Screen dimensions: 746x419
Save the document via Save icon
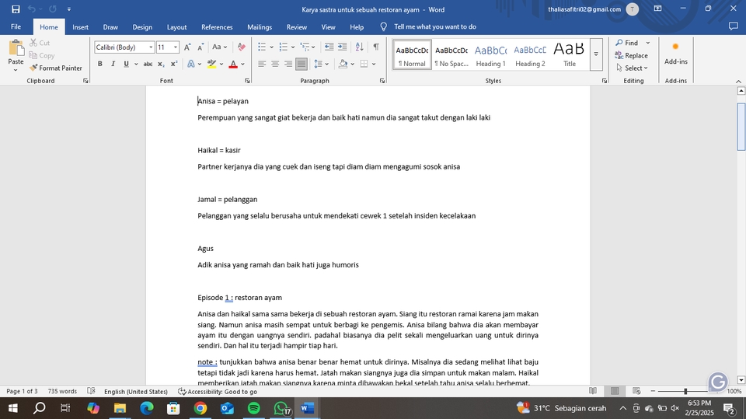pyautogui.click(x=16, y=9)
